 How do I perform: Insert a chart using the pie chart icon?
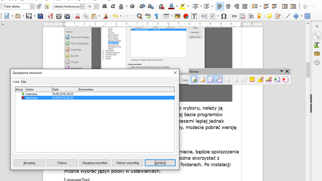point(186,16)
